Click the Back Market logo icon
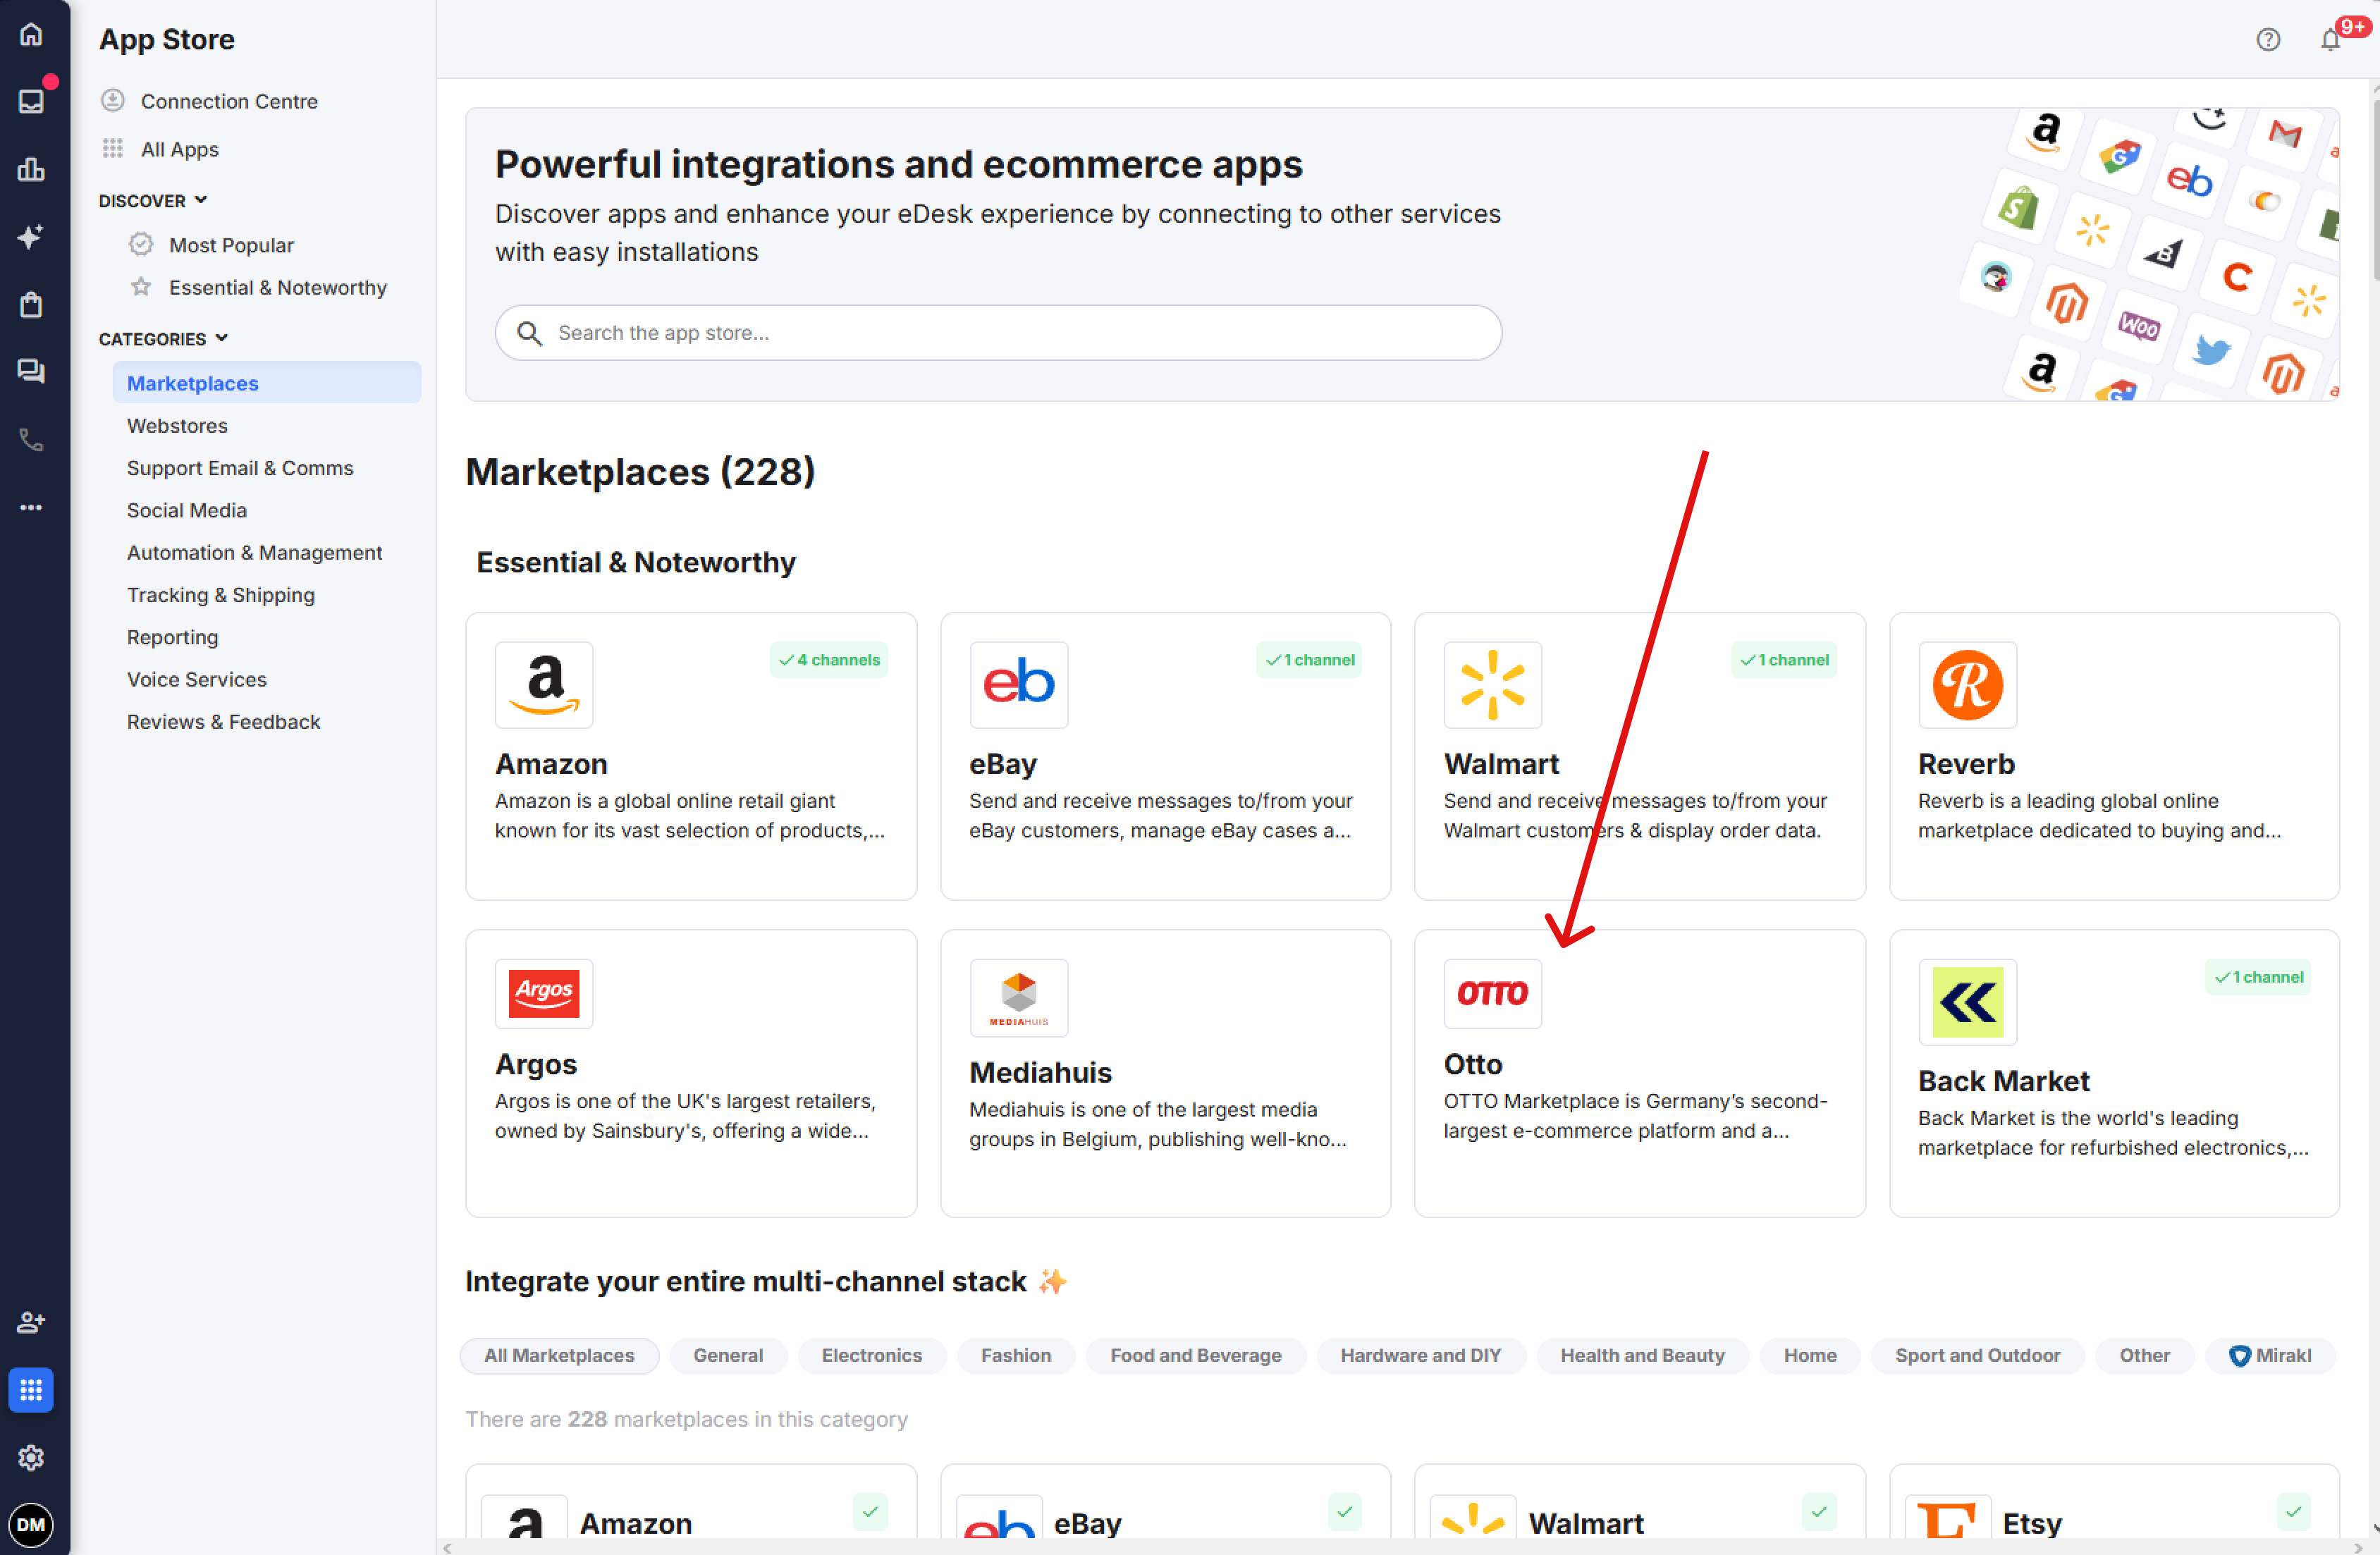Image resolution: width=2380 pixels, height=1555 pixels. (1967, 1002)
